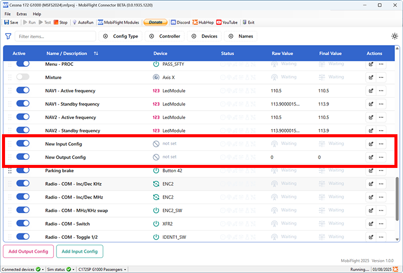Viewport: 403px width, 273px height.
Task: Stop the running MobiFlight connector
Action: 60,22
